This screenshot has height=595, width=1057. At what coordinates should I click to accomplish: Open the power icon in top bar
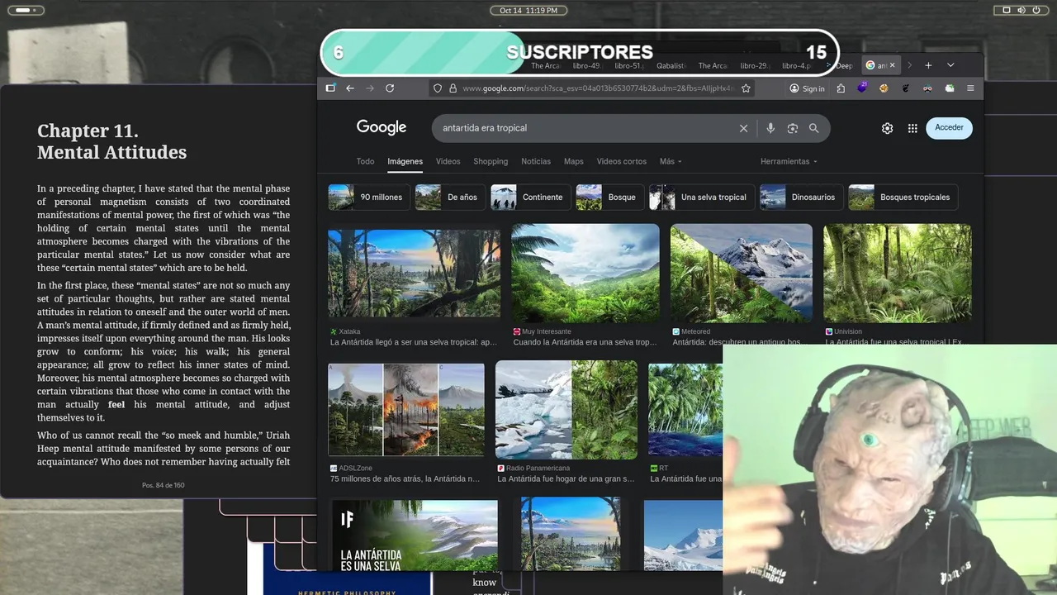(1037, 10)
